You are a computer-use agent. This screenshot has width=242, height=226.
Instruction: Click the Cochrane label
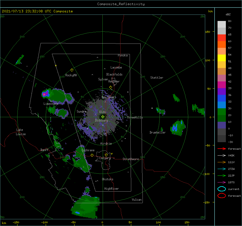coord(88,150)
